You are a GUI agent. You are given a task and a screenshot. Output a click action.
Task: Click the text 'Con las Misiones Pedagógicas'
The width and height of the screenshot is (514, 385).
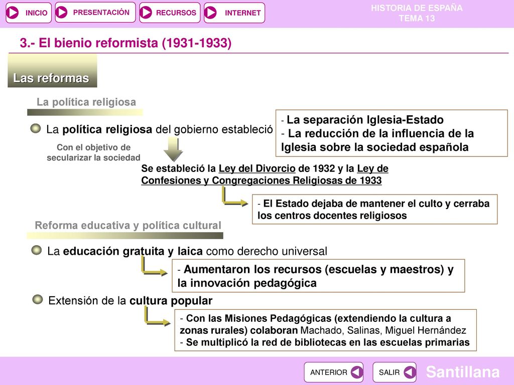259,318
